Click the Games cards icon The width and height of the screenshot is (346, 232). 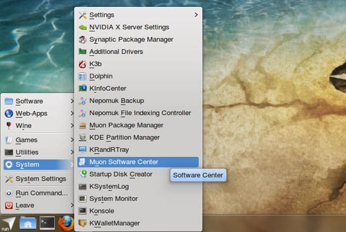tap(9, 140)
